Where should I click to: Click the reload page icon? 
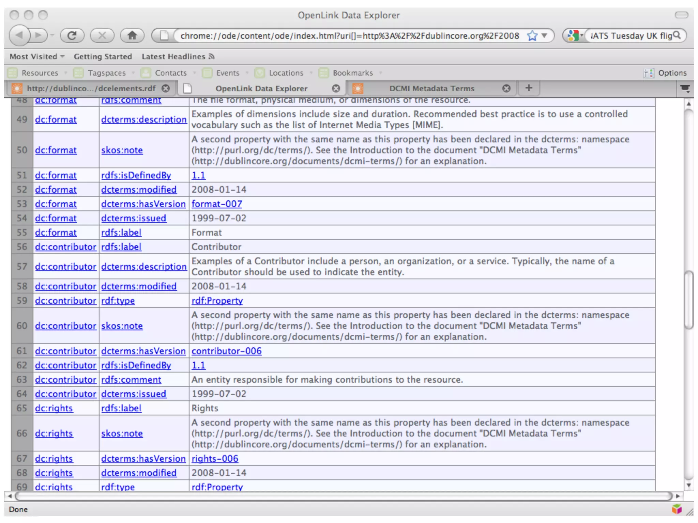click(x=72, y=35)
